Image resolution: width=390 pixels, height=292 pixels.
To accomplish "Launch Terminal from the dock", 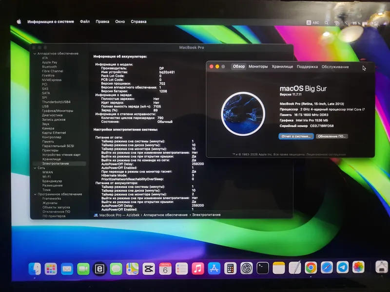I will 263,268.
